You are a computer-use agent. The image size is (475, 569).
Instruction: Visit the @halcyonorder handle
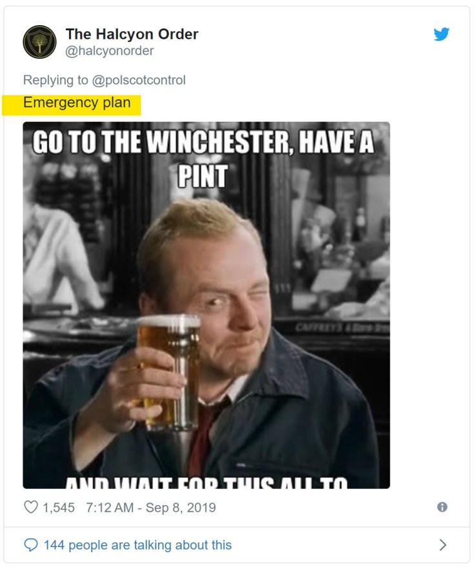pyautogui.click(x=110, y=50)
